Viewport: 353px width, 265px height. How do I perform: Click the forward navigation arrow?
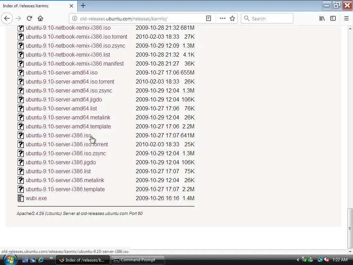pos(18,19)
